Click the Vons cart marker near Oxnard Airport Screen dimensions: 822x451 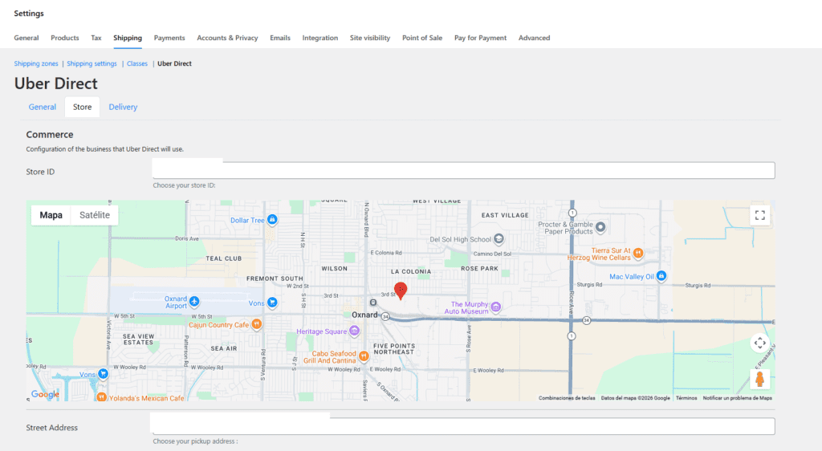point(272,303)
